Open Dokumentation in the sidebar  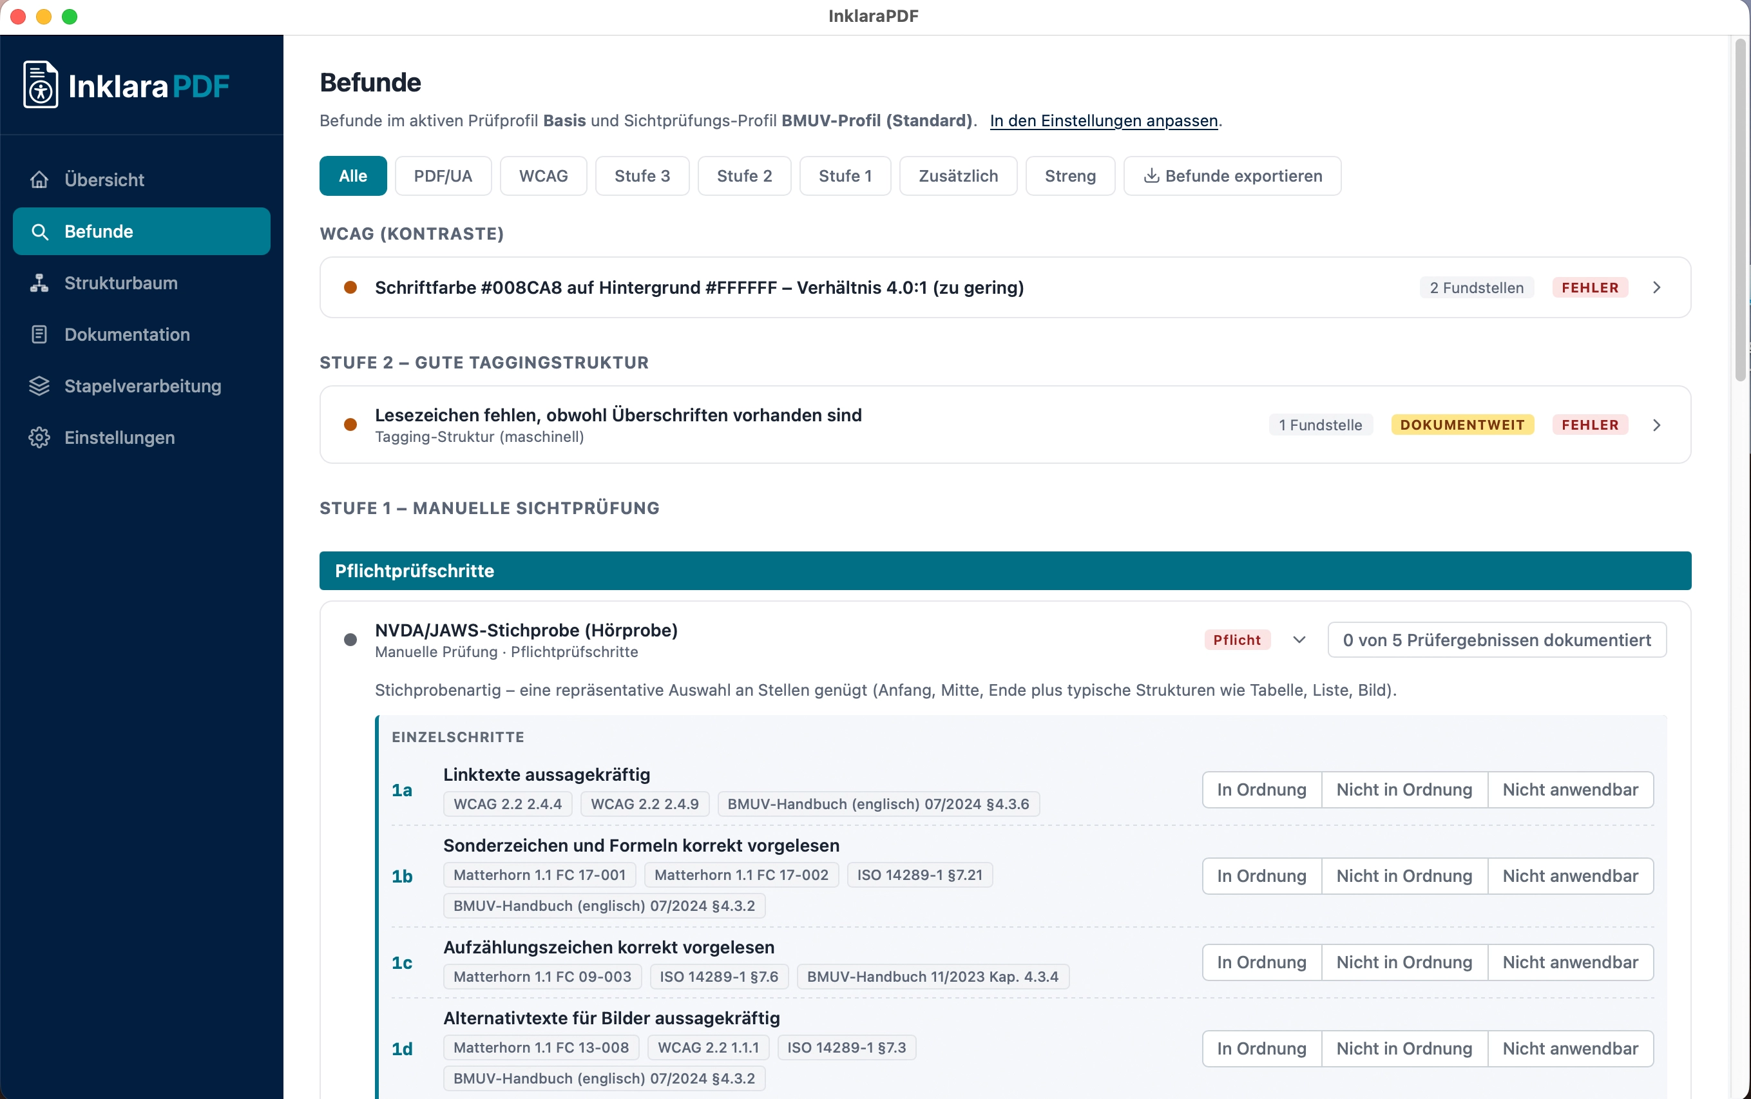(x=142, y=334)
